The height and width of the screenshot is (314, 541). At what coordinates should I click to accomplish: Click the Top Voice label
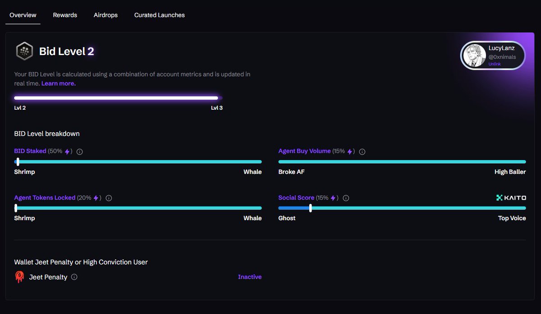(512, 218)
